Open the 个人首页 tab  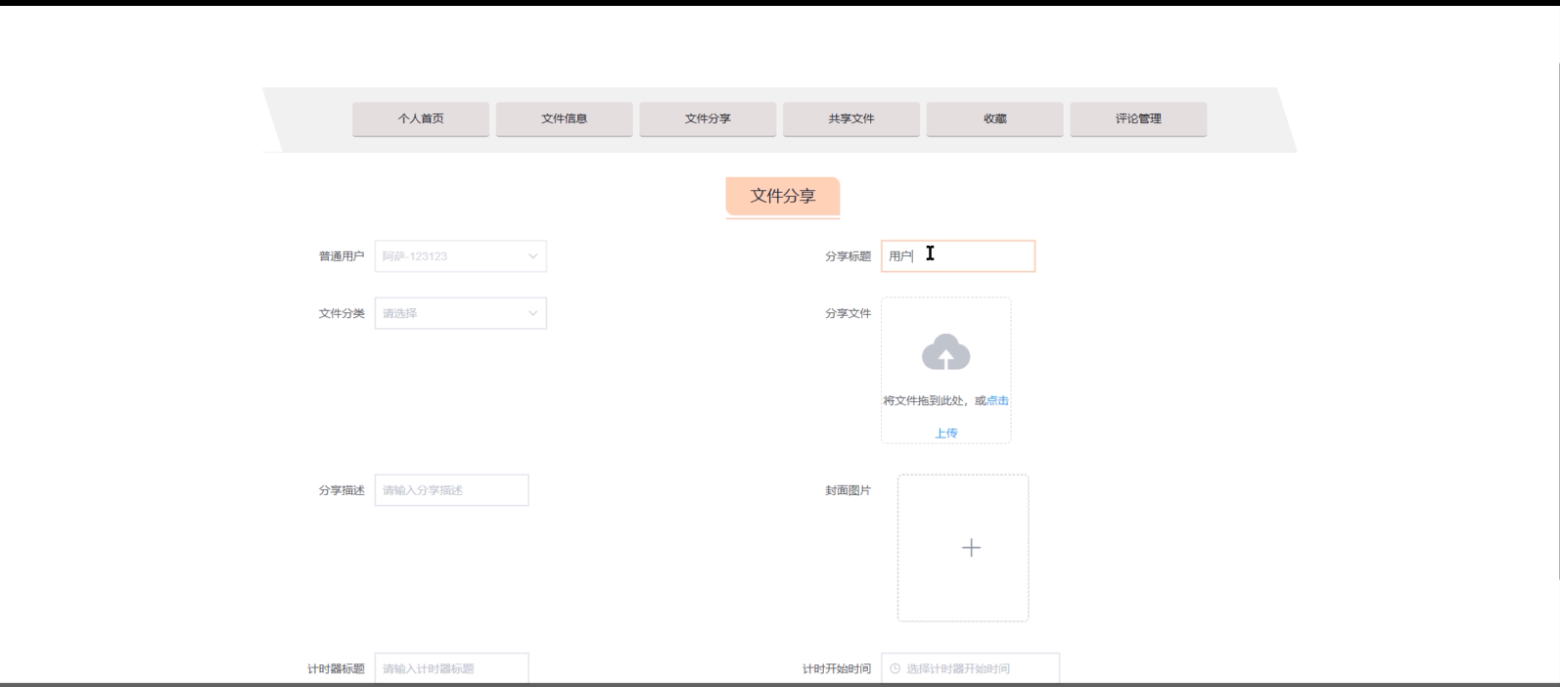[x=421, y=118]
